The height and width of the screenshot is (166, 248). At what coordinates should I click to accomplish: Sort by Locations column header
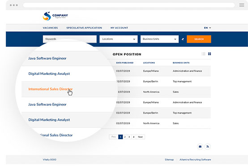149,63
